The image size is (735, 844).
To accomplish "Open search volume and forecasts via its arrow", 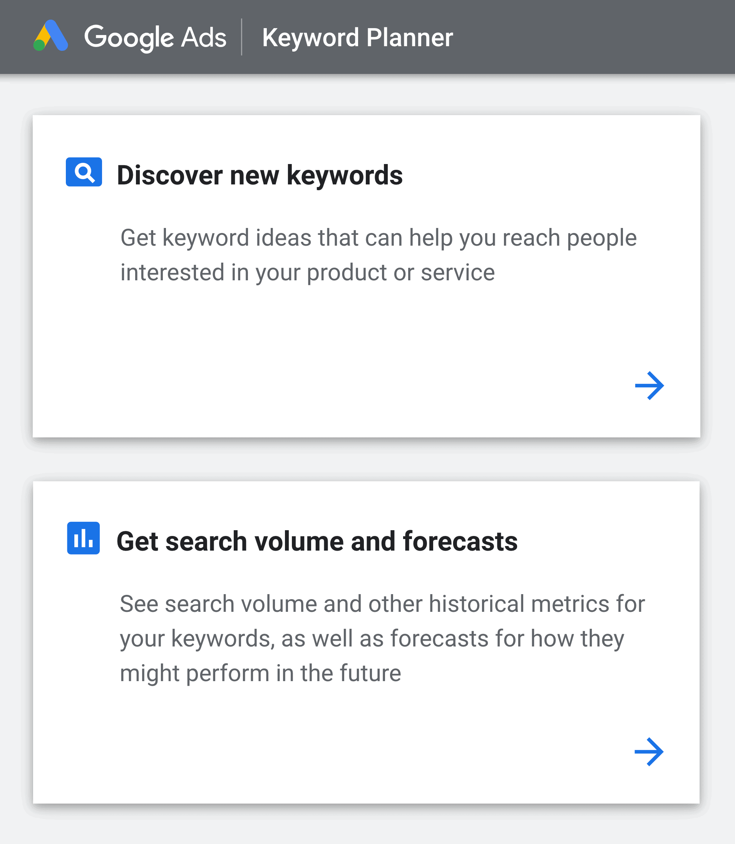I will coord(649,752).
